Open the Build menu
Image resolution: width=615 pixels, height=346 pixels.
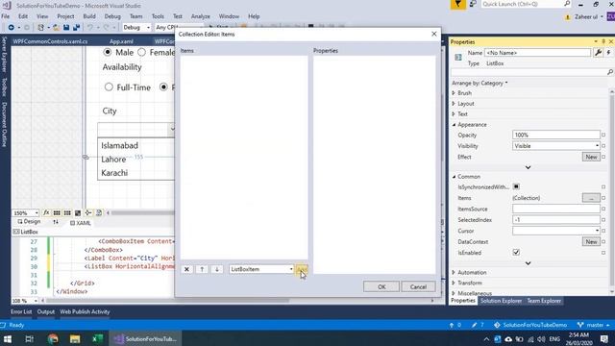tap(89, 16)
